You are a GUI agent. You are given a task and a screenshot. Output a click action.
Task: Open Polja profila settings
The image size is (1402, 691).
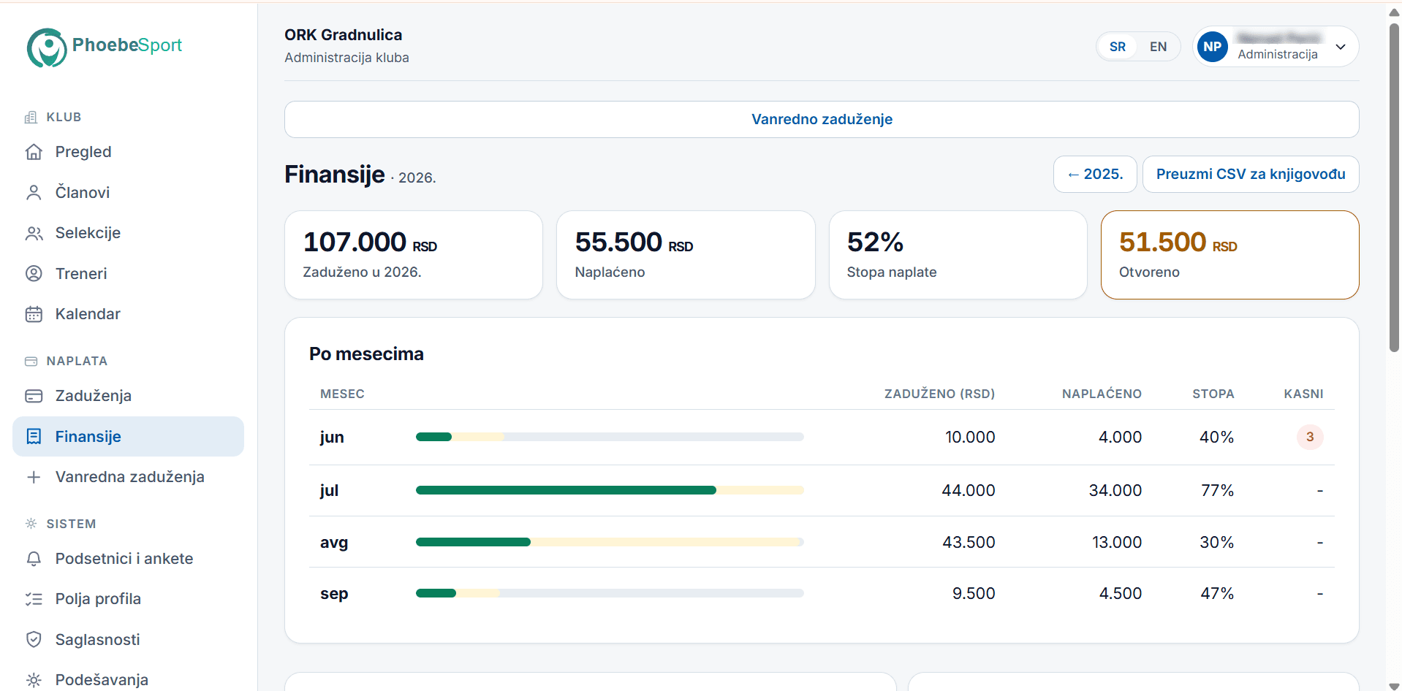(128, 599)
